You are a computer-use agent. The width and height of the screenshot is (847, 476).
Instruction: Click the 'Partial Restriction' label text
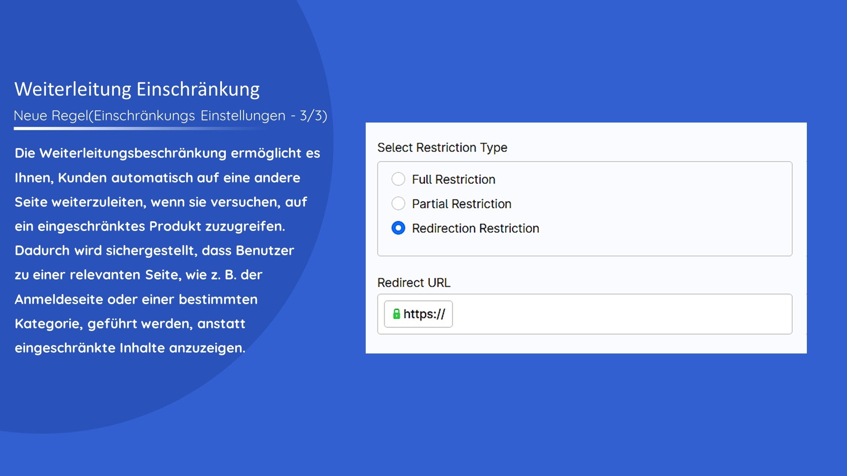coord(461,204)
